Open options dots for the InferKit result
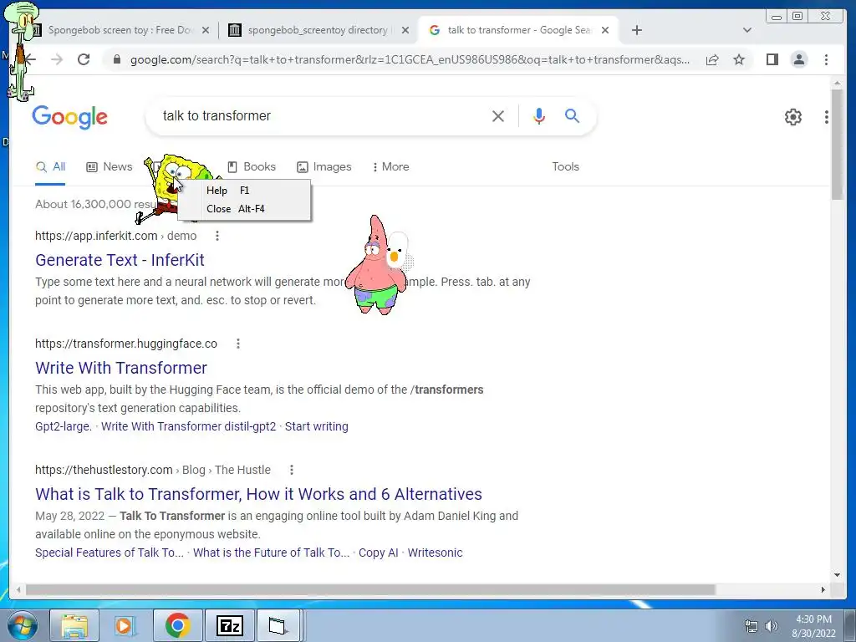Viewport: 856px width, 642px height. (x=217, y=236)
